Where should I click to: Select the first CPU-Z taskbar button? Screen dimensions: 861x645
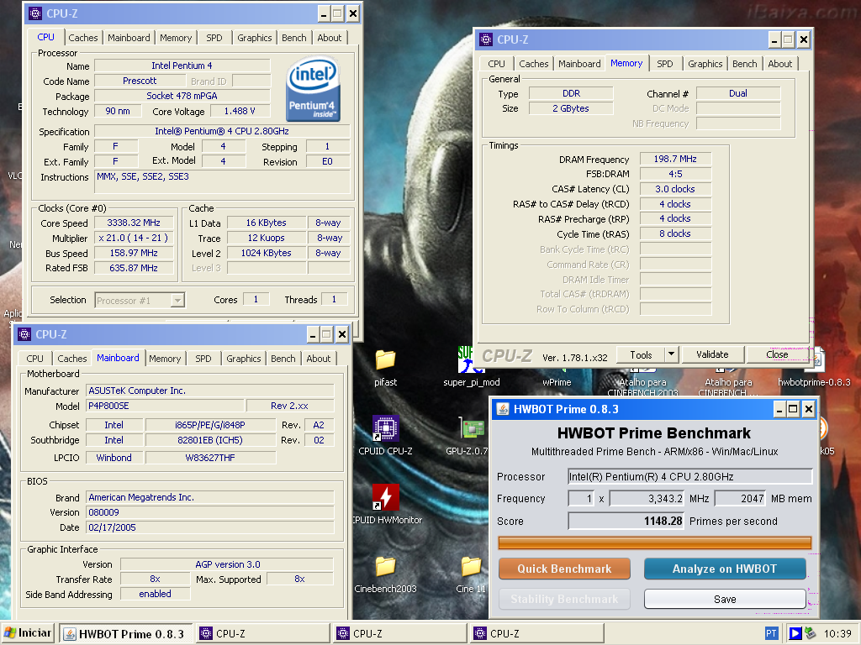point(262,634)
